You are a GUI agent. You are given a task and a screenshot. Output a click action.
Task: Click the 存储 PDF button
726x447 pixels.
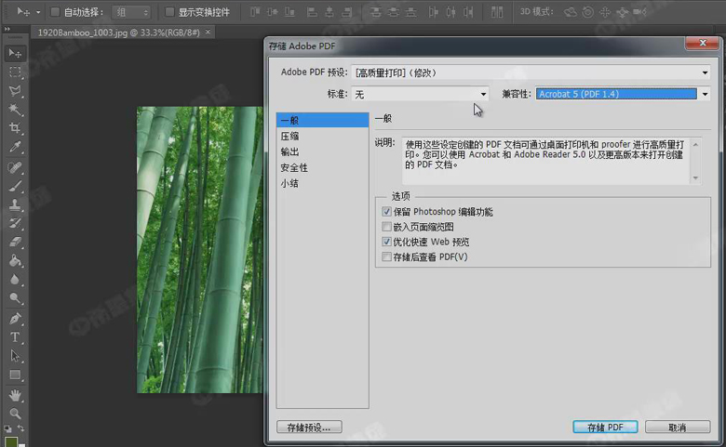point(605,427)
